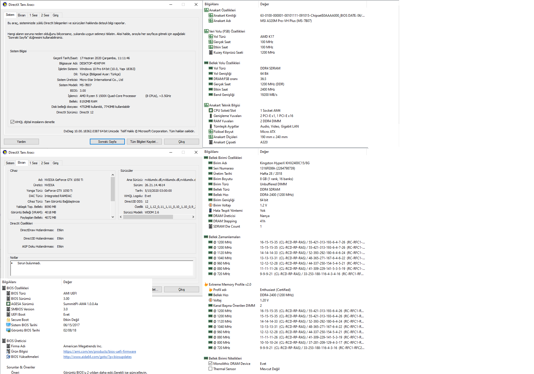The image size is (534, 374).
Task: Enable the Thermal Sensor checkbox
Action: [x=211, y=369]
